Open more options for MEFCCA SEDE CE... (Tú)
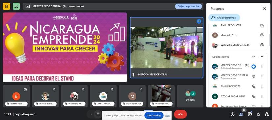Screen dimensions: 272x120 (x=262, y=66)
